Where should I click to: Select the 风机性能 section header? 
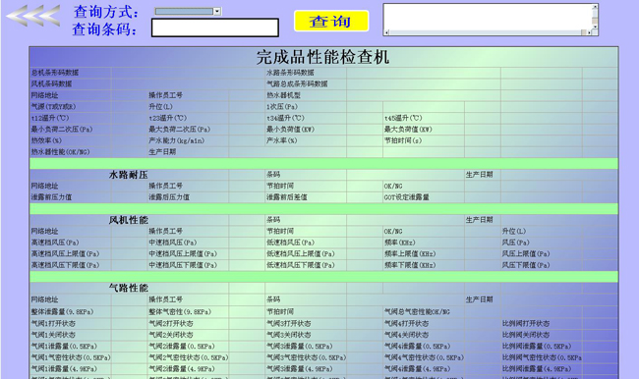[x=129, y=220]
